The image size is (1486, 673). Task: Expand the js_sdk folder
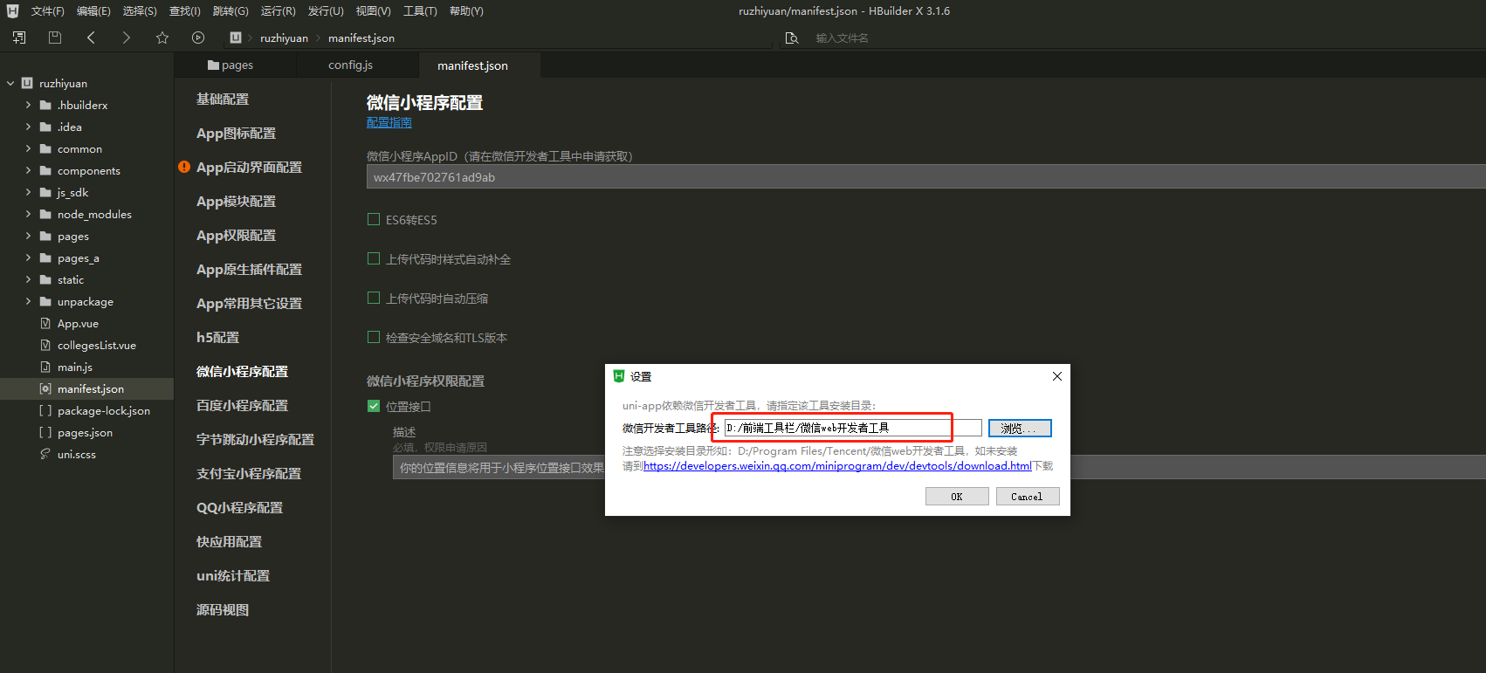(x=28, y=192)
